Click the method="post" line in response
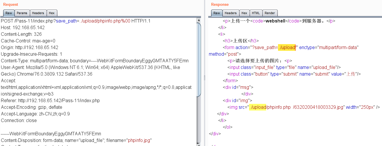Screen dimensions: 382x146 pos(225,54)
